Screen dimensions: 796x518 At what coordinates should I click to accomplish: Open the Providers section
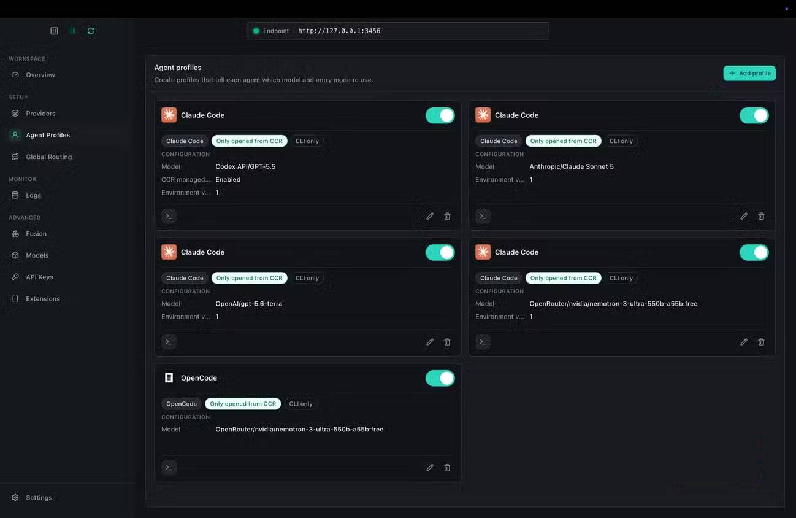40,114
